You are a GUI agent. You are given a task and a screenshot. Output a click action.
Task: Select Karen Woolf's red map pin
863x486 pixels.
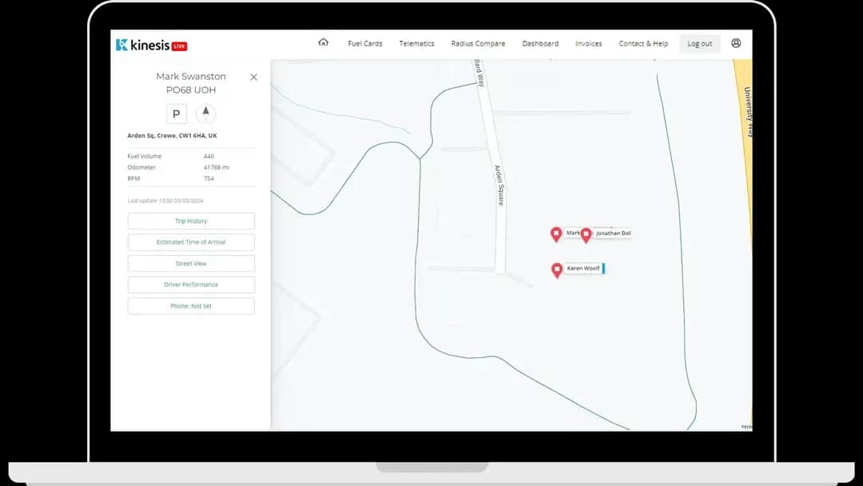[x=557, y=270]
